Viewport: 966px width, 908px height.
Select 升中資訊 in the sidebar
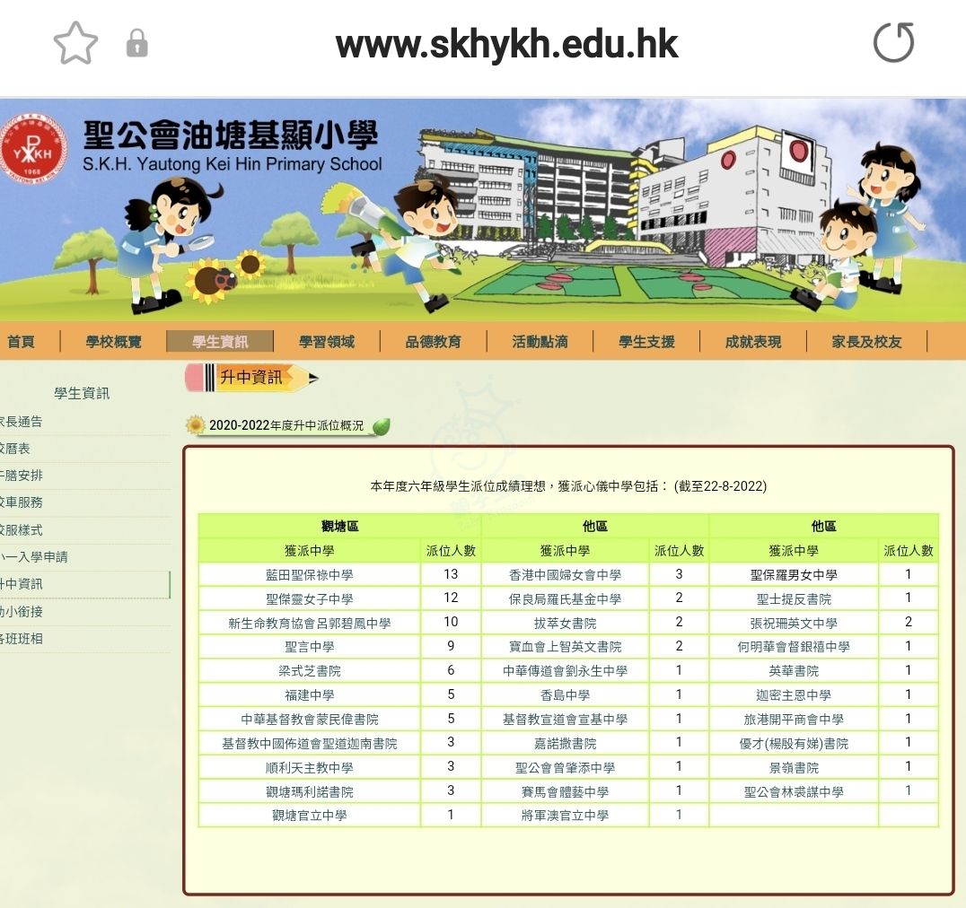(22, 584)
